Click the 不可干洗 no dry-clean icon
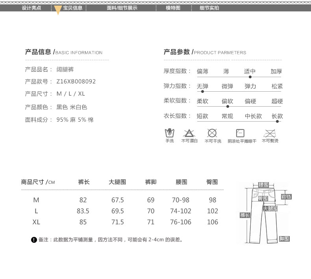Viewport: 311px width, 279px height. click(212, 133)
